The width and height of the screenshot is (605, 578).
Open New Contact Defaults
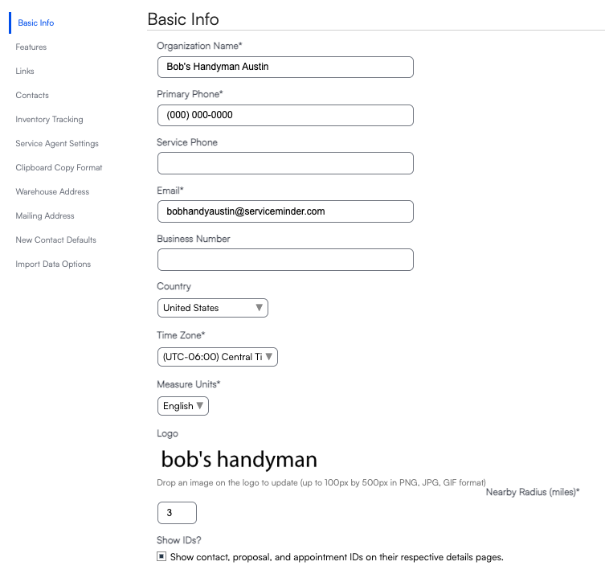click(55, 240)
